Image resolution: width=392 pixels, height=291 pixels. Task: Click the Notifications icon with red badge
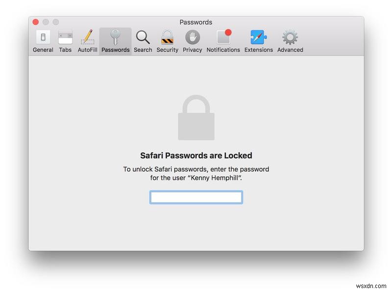pyautogui.click(x=223, y=38)
